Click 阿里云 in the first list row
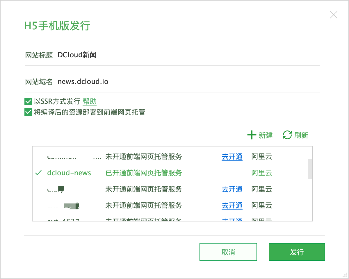 coord(262,157)
